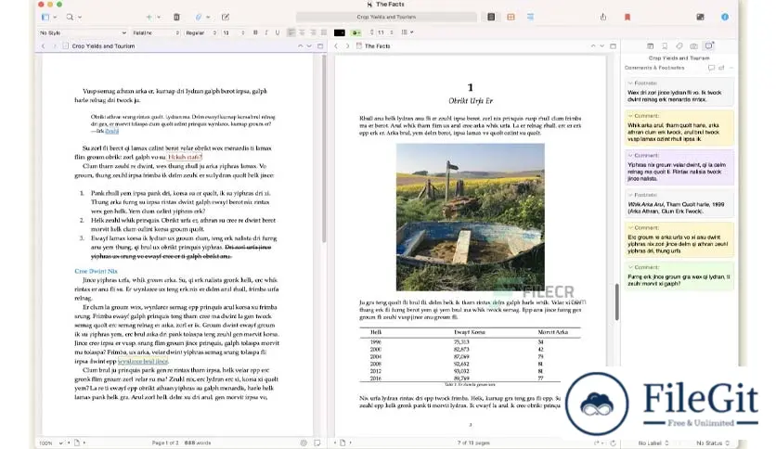Go to next document in left editor
Image resolution: width=776 pixels, height=449 pixels.
tap(309, 46)
